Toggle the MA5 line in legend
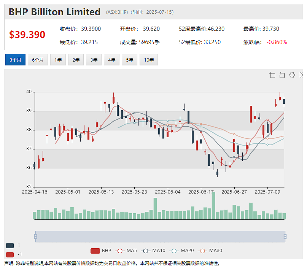Viewport: 307px width, 273px height. pyautogui.click(x=126, y=251)
